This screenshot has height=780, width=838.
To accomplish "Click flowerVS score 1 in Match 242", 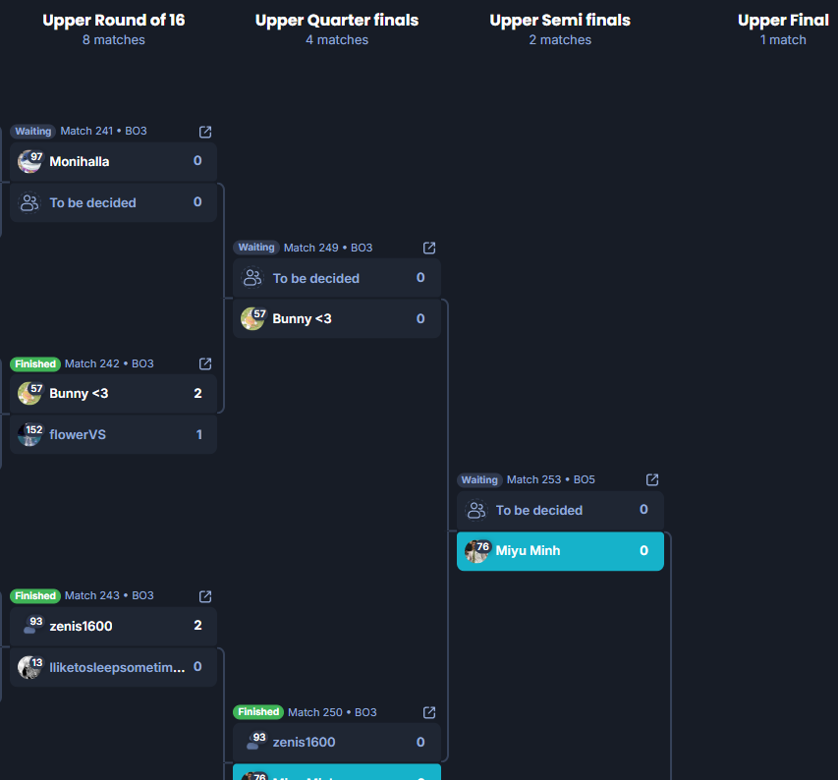I will click(x=198, y=435).
